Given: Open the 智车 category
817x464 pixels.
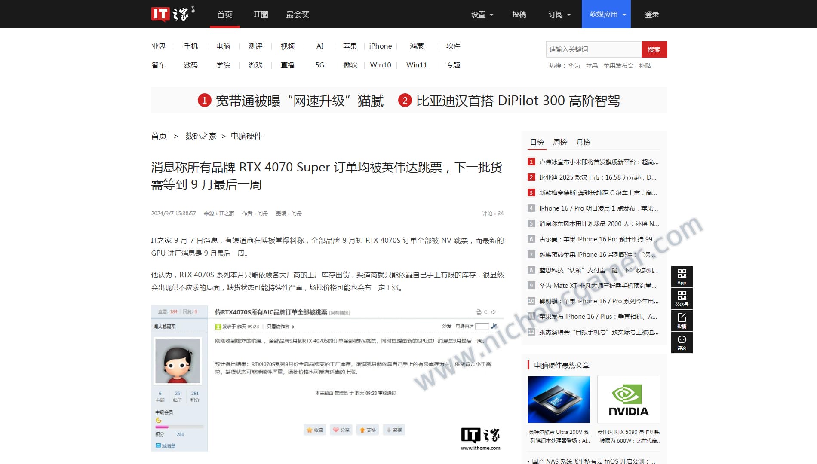Looking at the screenshot, I should pyautogui.click(x=158, y=65).
